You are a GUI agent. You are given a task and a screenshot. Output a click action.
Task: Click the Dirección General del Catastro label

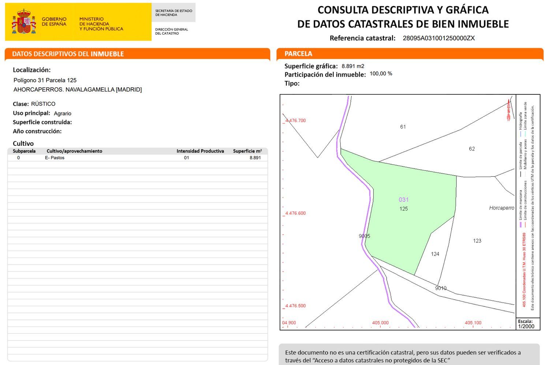click(171, 31)
